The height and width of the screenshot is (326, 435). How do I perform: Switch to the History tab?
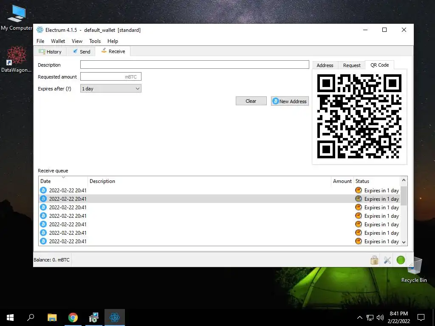(x=50, y=51)
